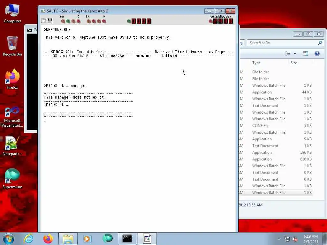
Task: Click the film strip icon in SALTO toolbar
Action: tap(50, 21)
